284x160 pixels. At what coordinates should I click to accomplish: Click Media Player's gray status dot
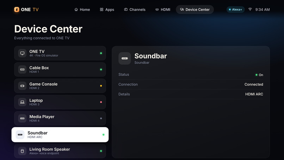(101, 118)
